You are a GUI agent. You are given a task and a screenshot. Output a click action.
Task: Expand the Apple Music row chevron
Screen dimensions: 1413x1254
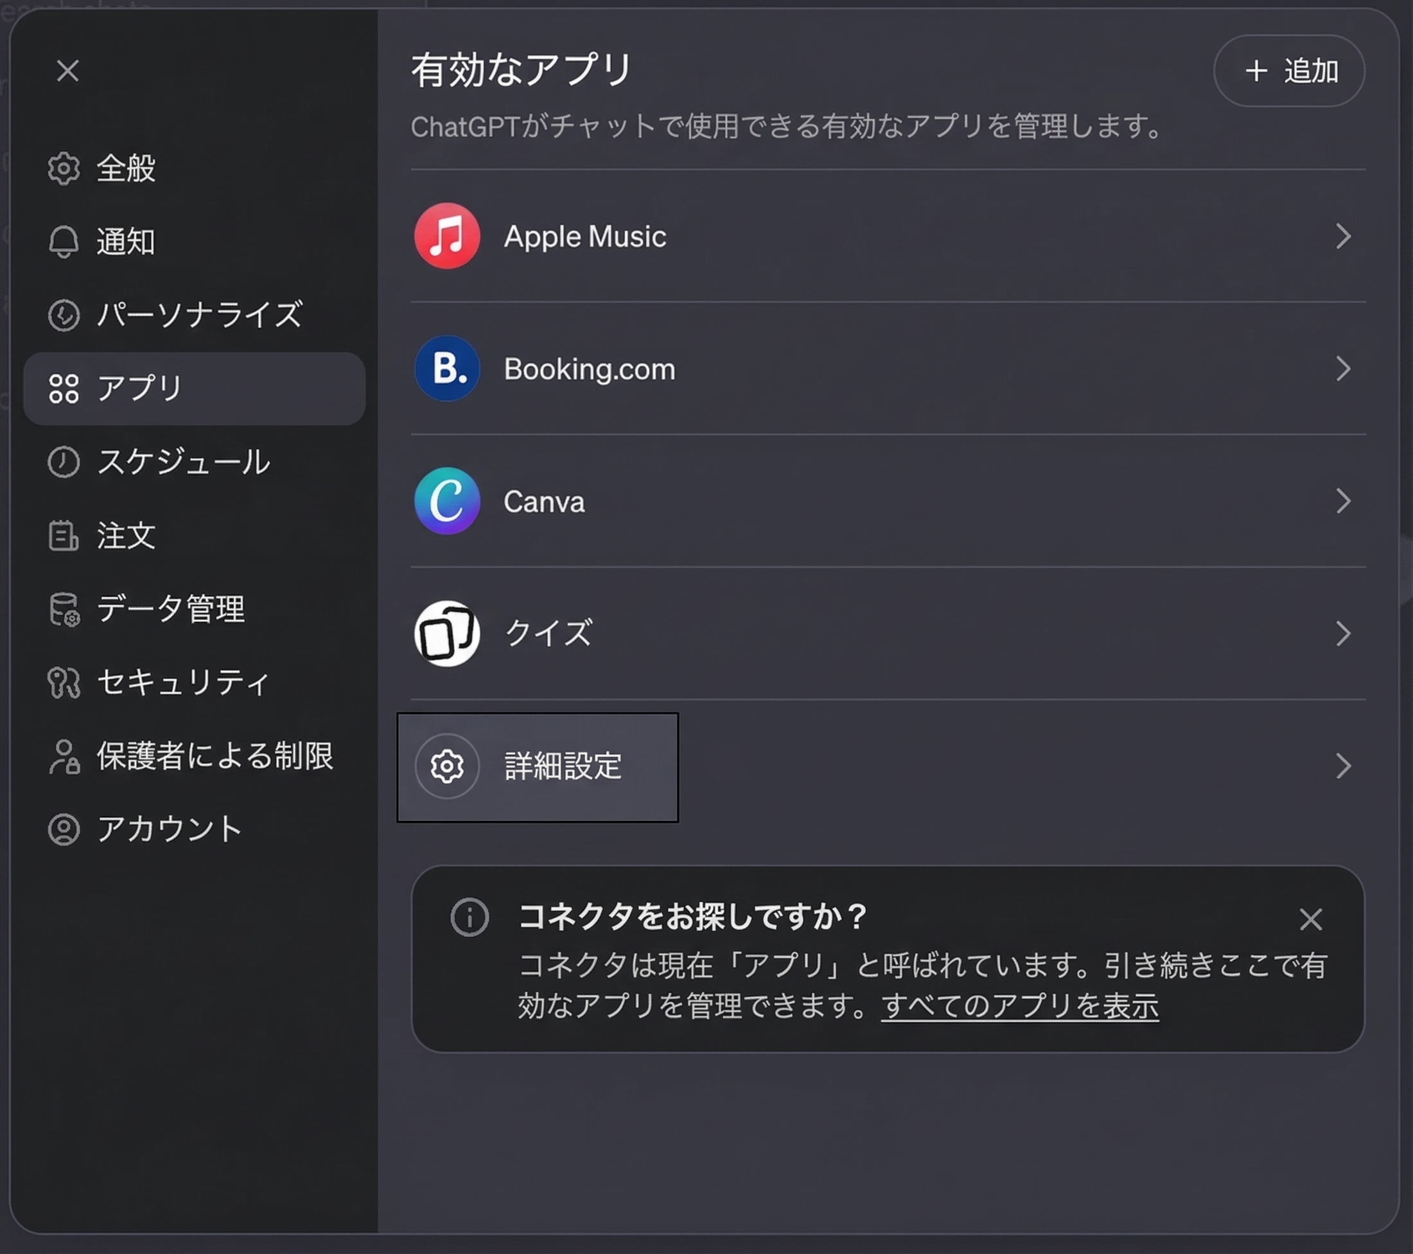1342,236
